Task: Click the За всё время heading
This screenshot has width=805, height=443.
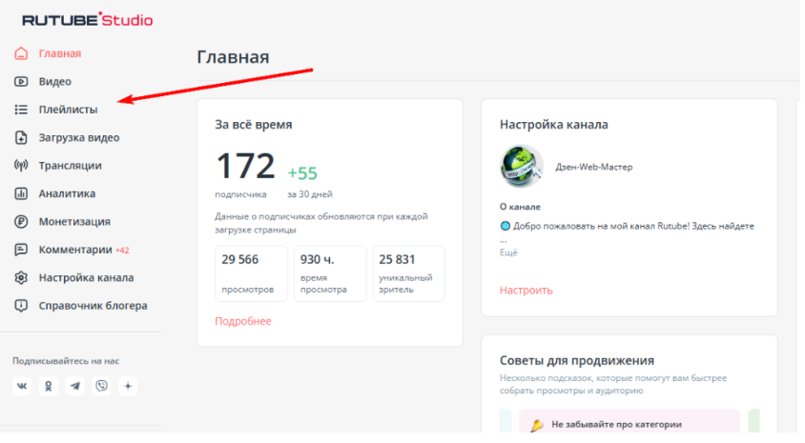Action: (x=254, y=125)
